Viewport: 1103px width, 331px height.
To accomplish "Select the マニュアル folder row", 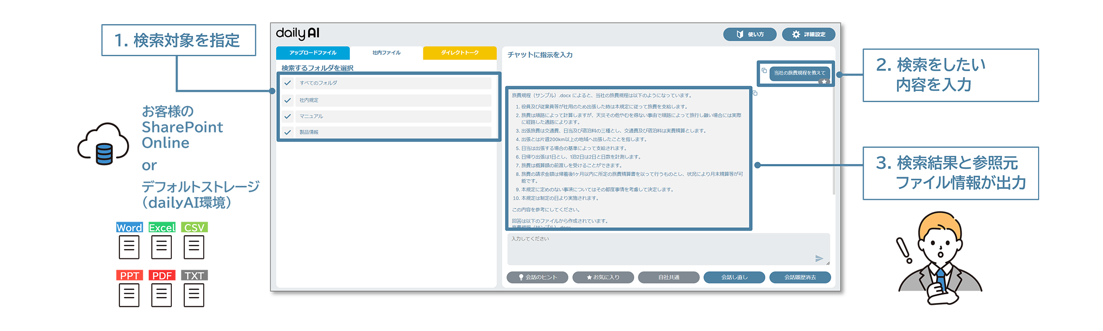I will (393, 116).
